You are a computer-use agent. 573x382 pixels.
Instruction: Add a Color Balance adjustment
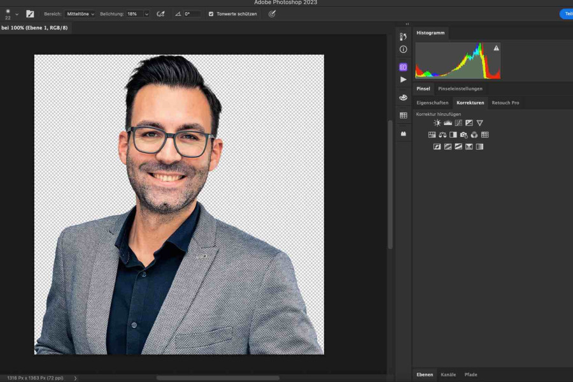click(x=442, y=135)
